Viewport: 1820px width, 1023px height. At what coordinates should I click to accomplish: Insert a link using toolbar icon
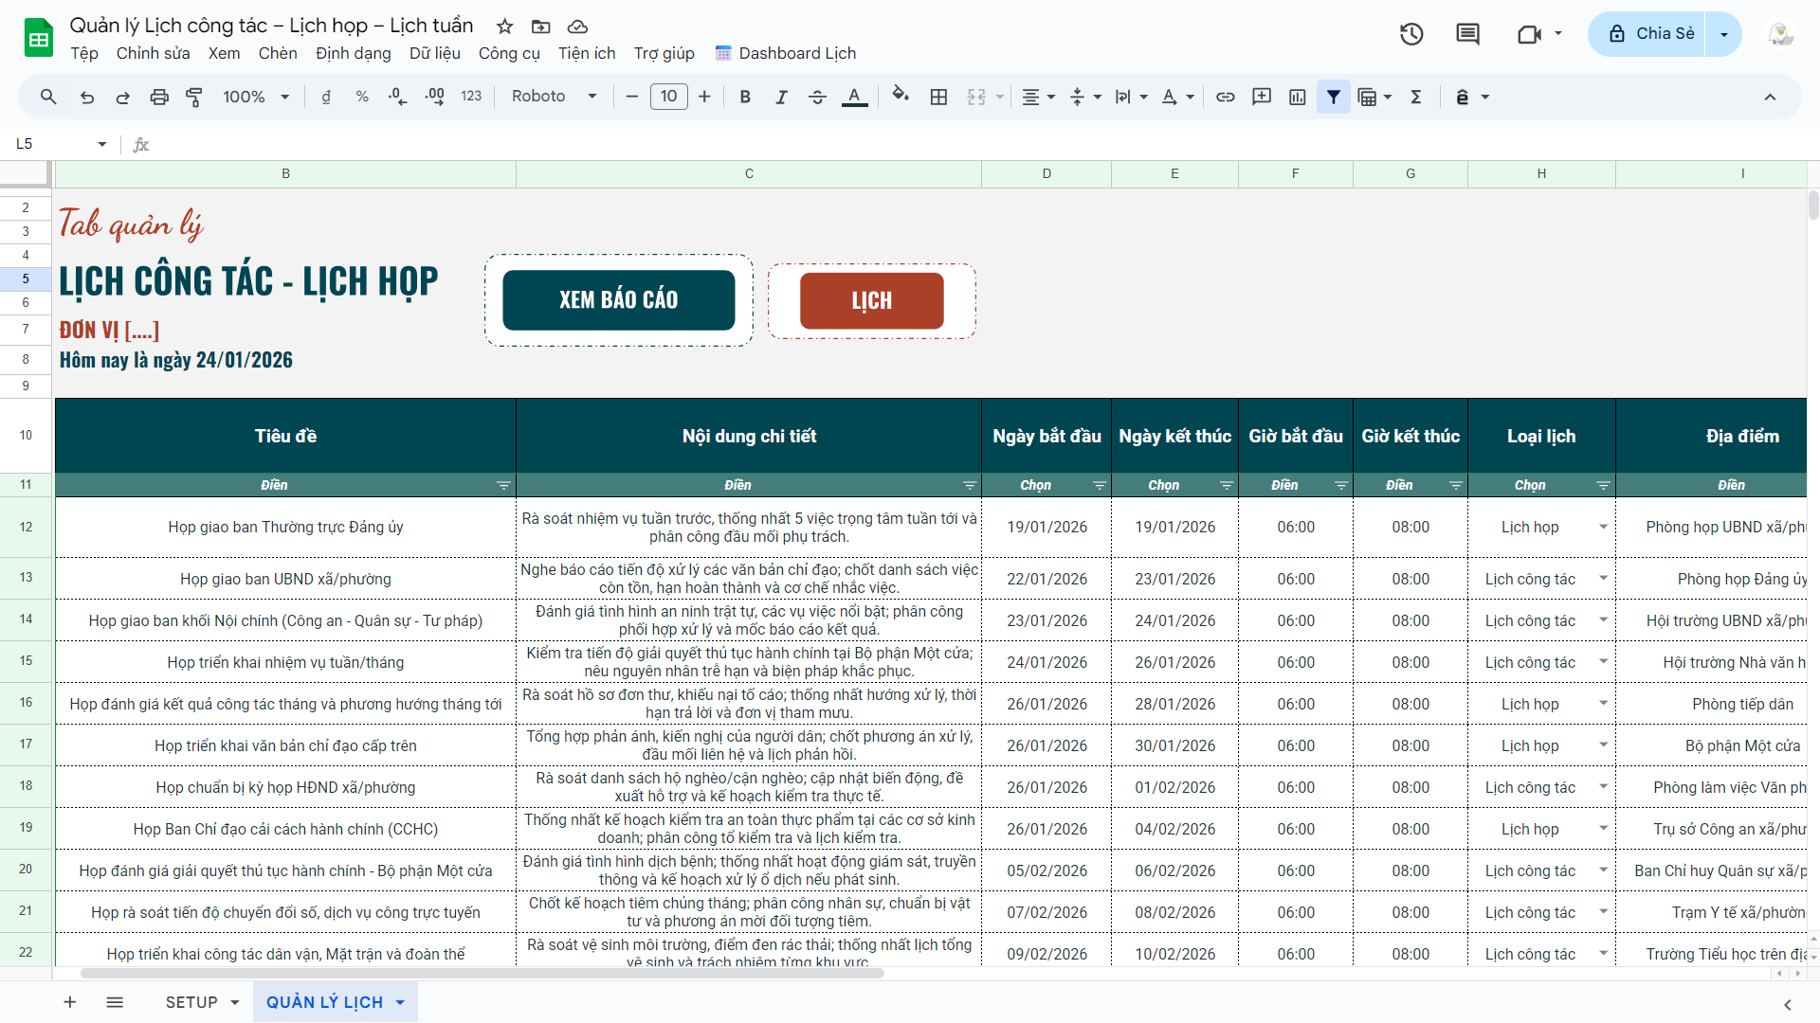pyautogui.click(x=1226, y=97)
